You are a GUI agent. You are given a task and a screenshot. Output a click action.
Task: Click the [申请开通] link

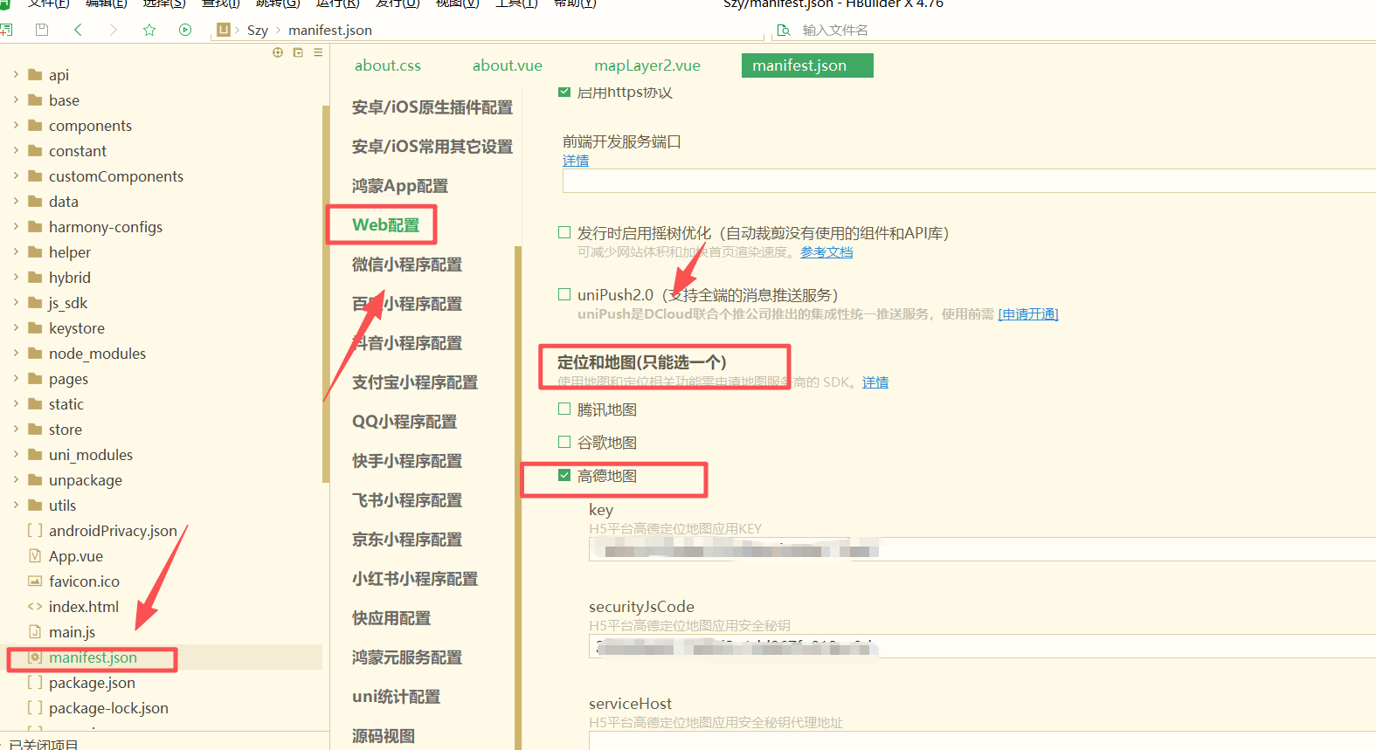click(x=1028, y=313)
